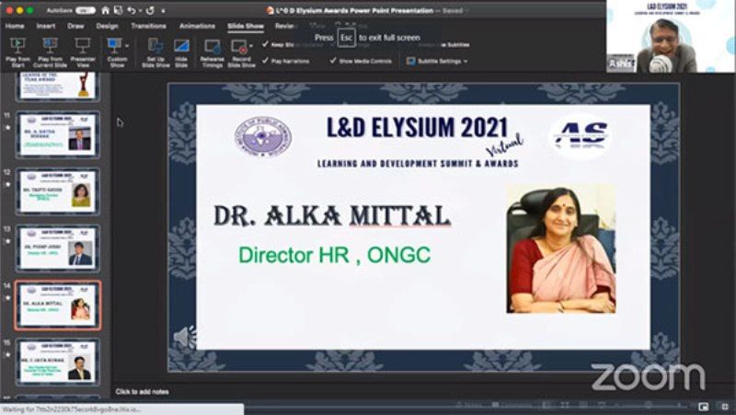This screenshot has width=736, height=415.
Task: Switch to the Insert ribbon tab
Action: tap(45, 26)
